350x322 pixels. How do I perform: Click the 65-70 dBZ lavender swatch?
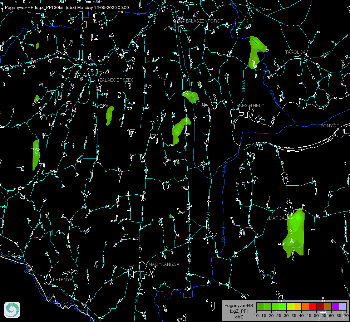[343, 306]
